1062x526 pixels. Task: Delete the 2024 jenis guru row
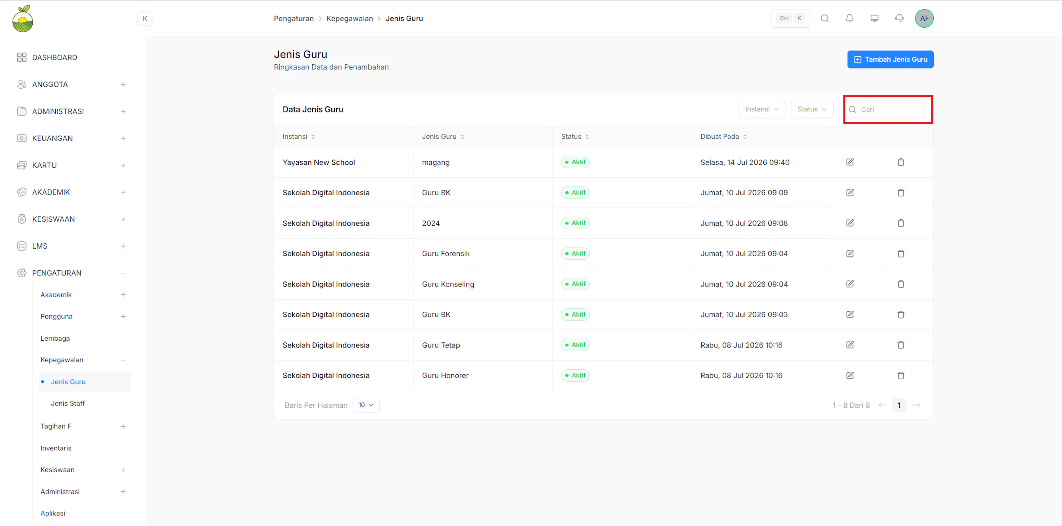(901, 223)
